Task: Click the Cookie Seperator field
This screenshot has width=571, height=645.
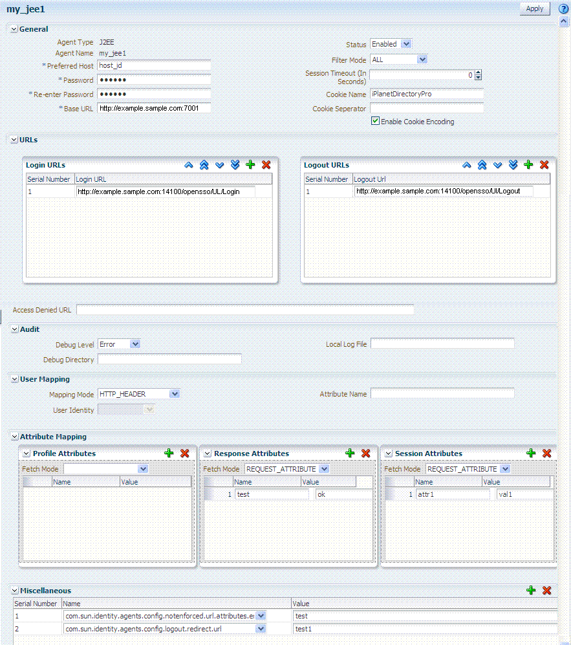Action: 427,108
